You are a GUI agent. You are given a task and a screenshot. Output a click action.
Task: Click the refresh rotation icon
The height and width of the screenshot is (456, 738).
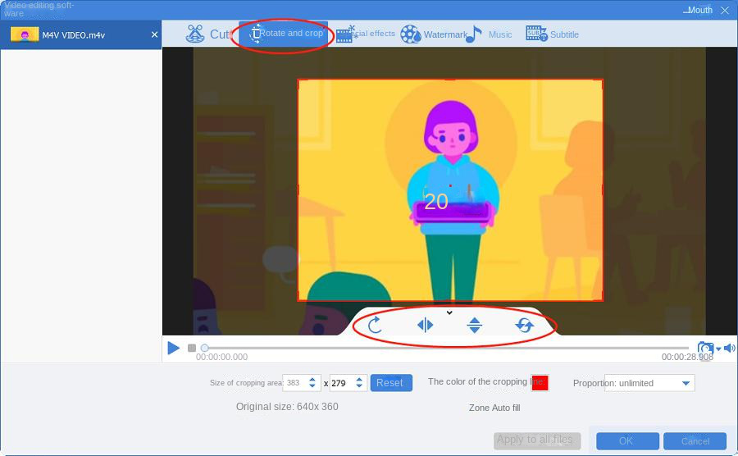pos(525,325)
